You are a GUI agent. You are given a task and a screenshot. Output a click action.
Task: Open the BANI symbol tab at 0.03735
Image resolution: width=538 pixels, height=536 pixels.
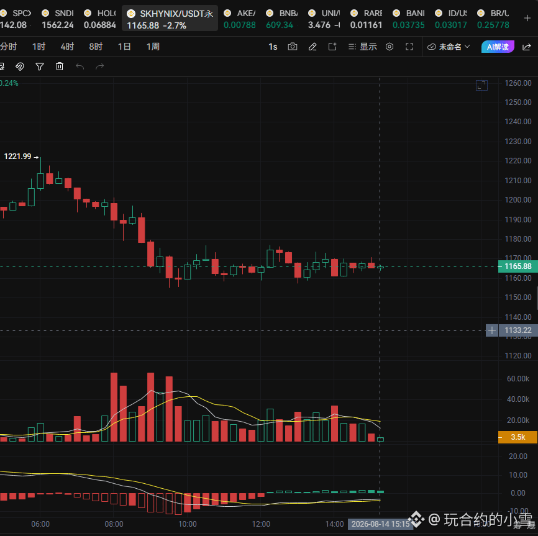408,19
